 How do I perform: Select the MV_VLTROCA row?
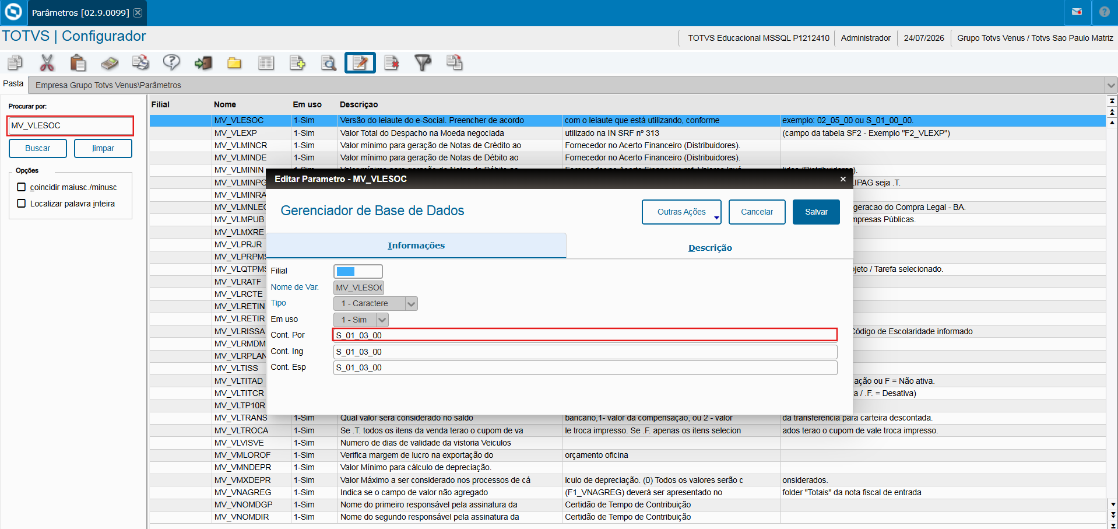628,431
